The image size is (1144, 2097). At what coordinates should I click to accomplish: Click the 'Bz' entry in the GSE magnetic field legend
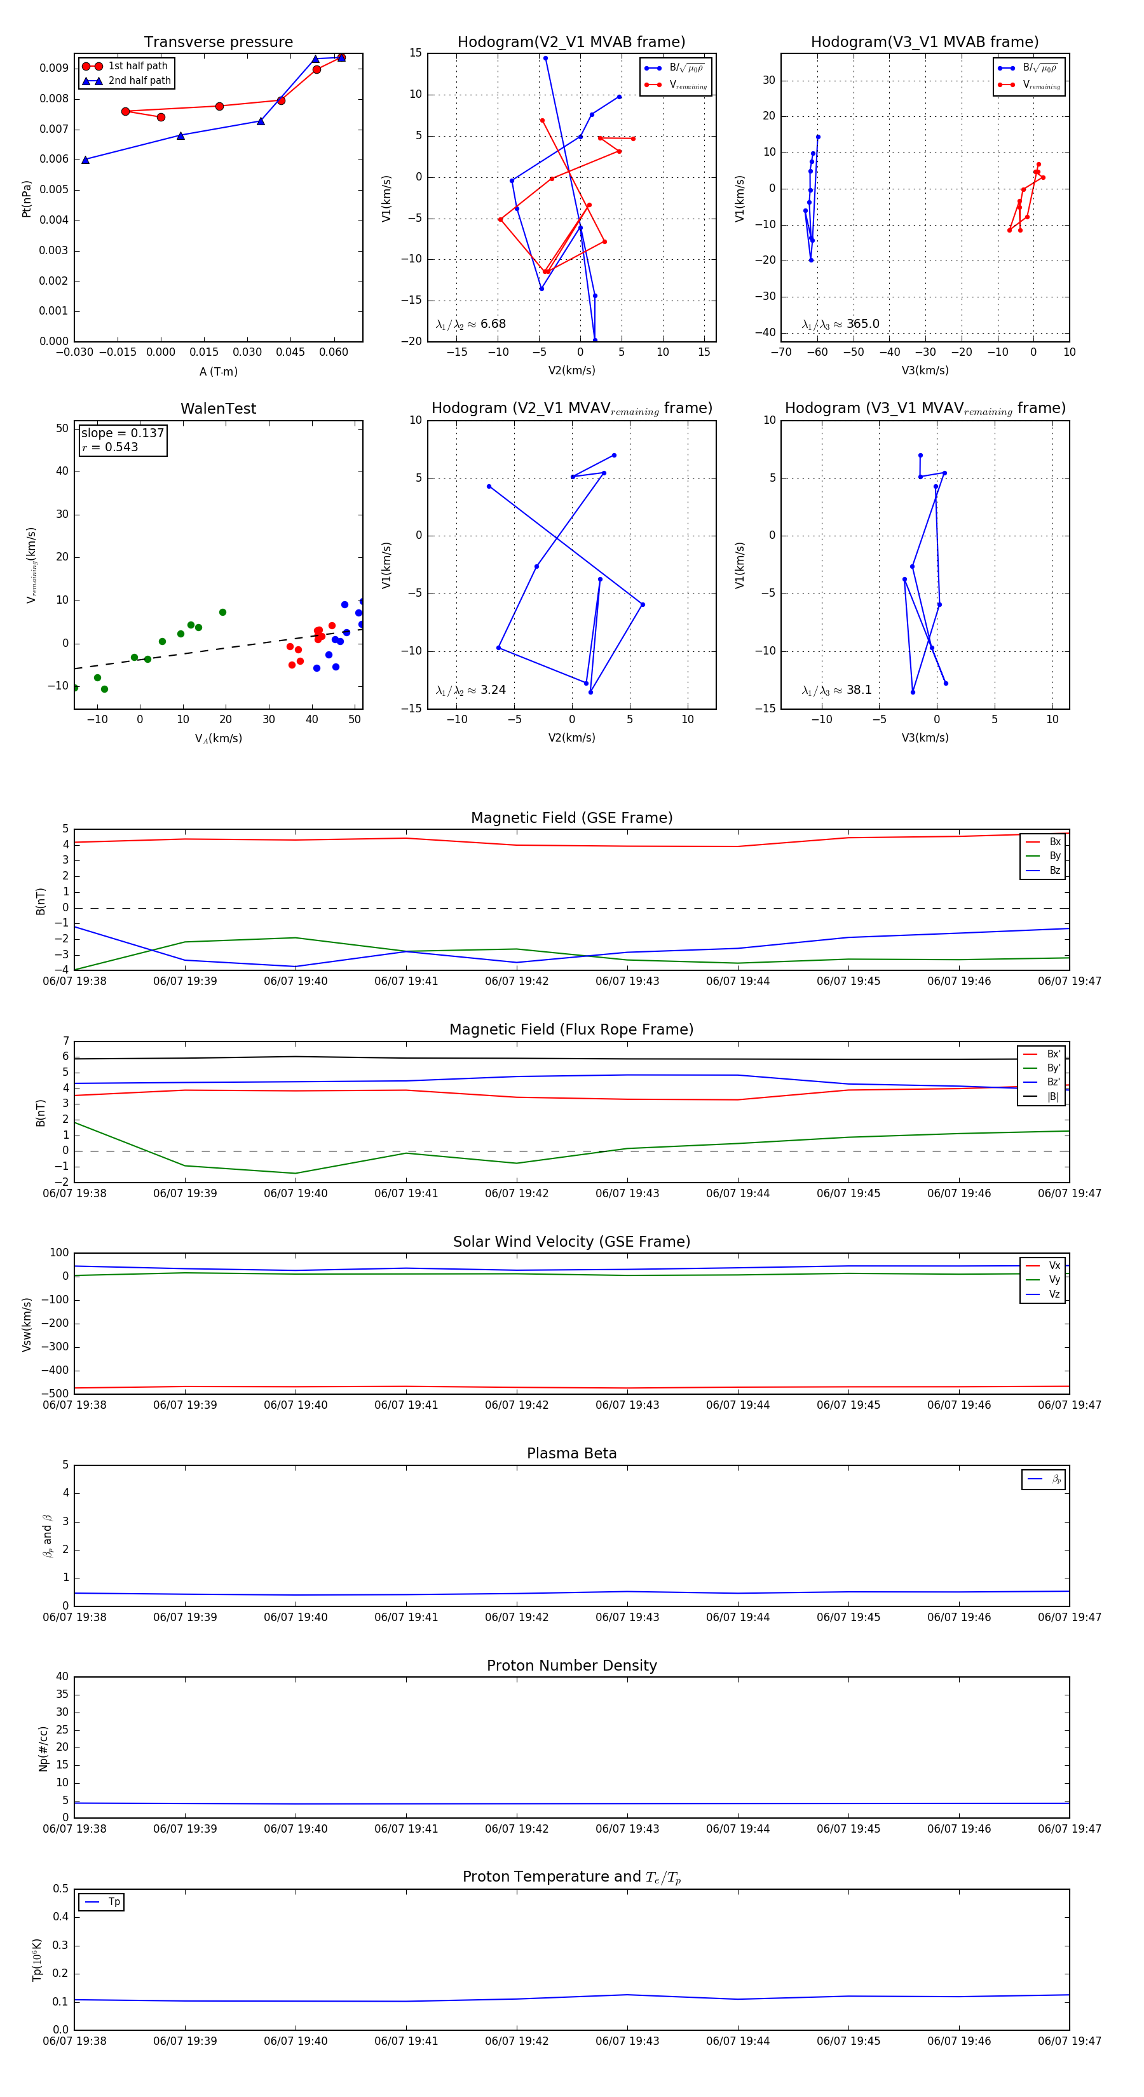[1043, 871]
